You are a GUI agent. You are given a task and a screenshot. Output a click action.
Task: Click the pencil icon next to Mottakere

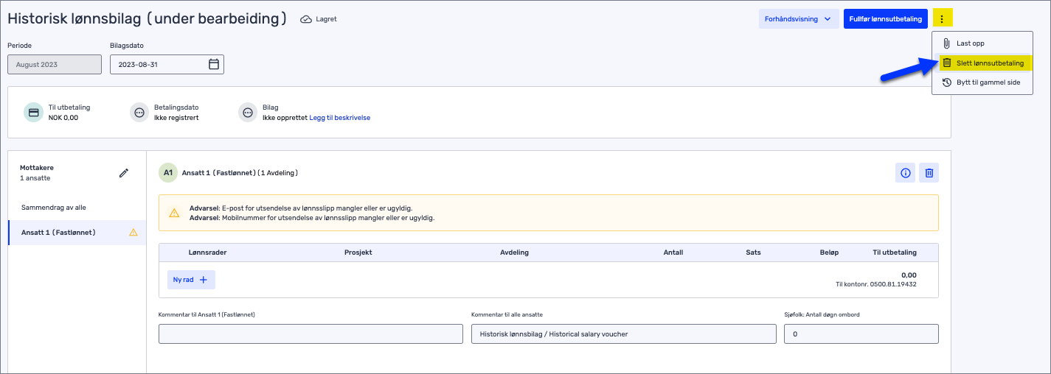(x=124, y=173)
